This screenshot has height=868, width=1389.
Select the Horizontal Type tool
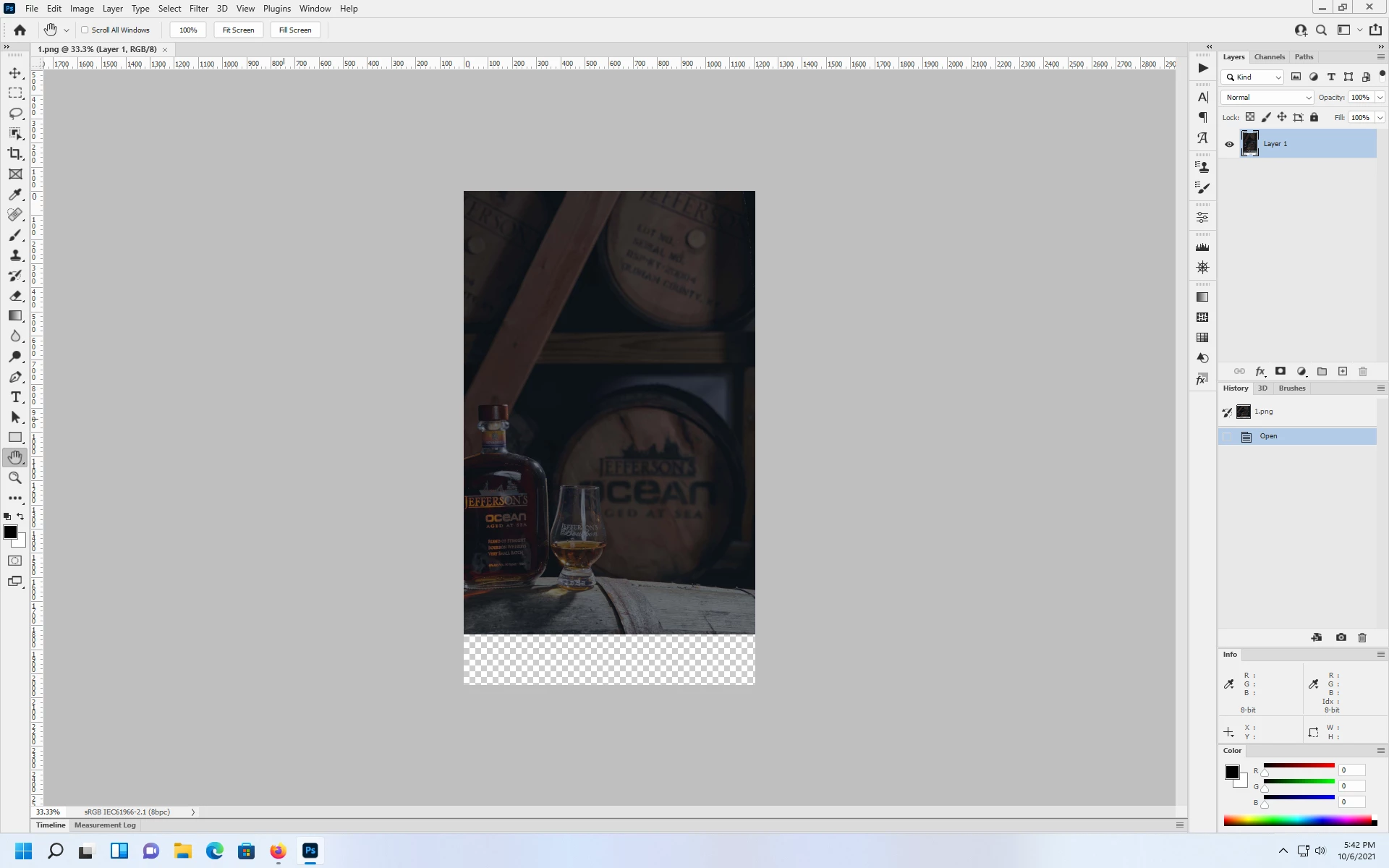(15, 397)
